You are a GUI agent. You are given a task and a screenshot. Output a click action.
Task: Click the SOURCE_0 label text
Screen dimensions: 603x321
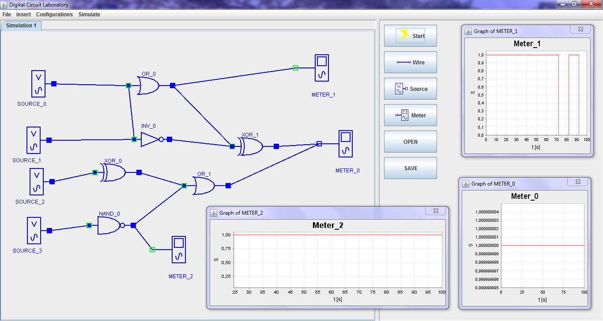point(32,104)
